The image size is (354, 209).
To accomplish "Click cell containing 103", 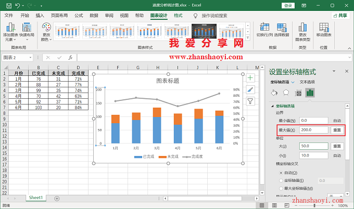I will coord(39,108).
